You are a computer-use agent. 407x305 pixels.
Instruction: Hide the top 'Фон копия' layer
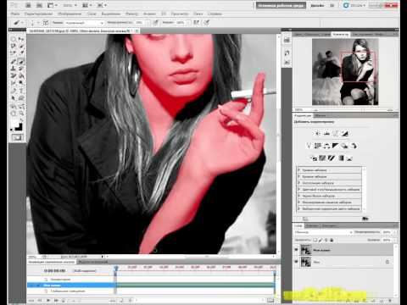(296, 250)
